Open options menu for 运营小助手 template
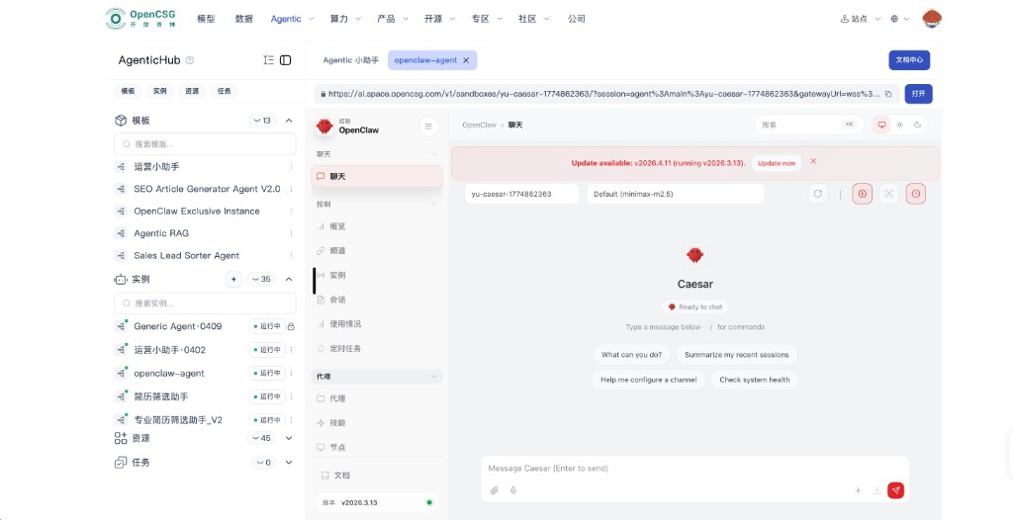 point(291,167)
